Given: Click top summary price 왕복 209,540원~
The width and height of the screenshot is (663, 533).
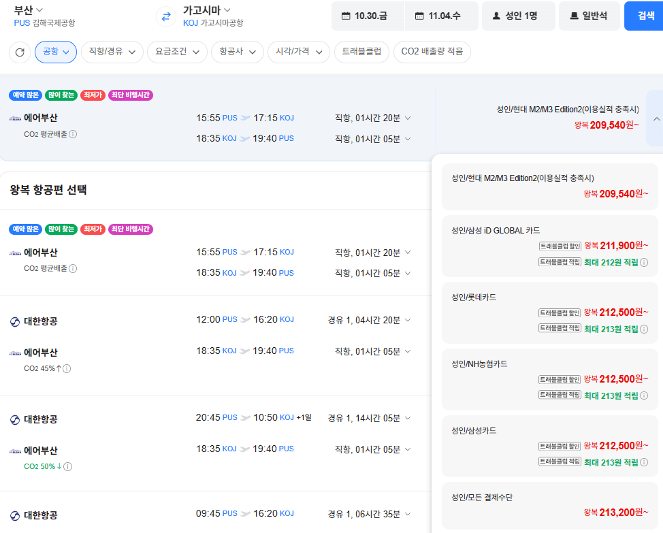Looking at the screenshot, I should [x=607, y=125].
